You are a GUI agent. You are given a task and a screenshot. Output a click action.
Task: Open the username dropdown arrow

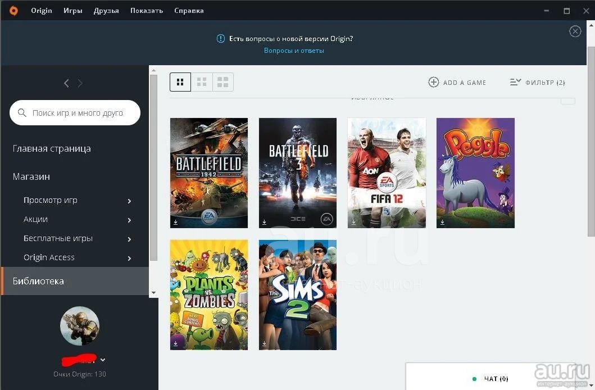(x=103, y=360)
